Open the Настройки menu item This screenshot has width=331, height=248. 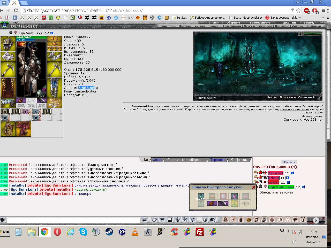(313, 26)
